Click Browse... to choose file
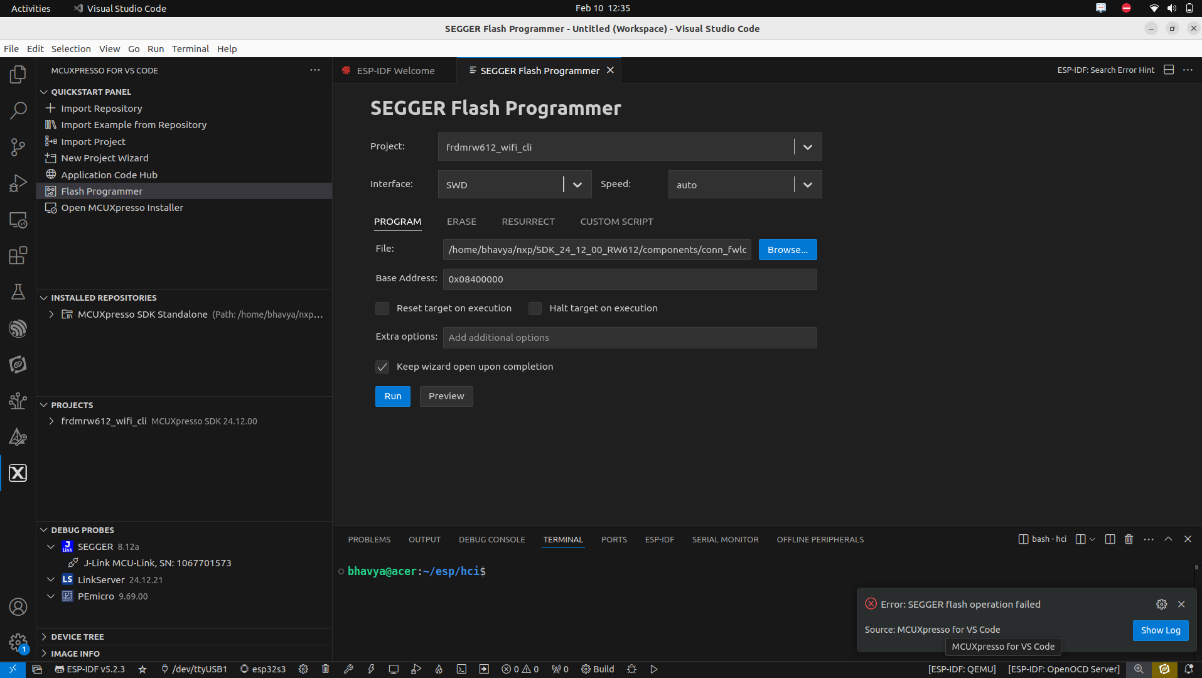Image resolution: width=1202 pixels, height=678 pixels. pyautogui.click(x=788, y=250)
